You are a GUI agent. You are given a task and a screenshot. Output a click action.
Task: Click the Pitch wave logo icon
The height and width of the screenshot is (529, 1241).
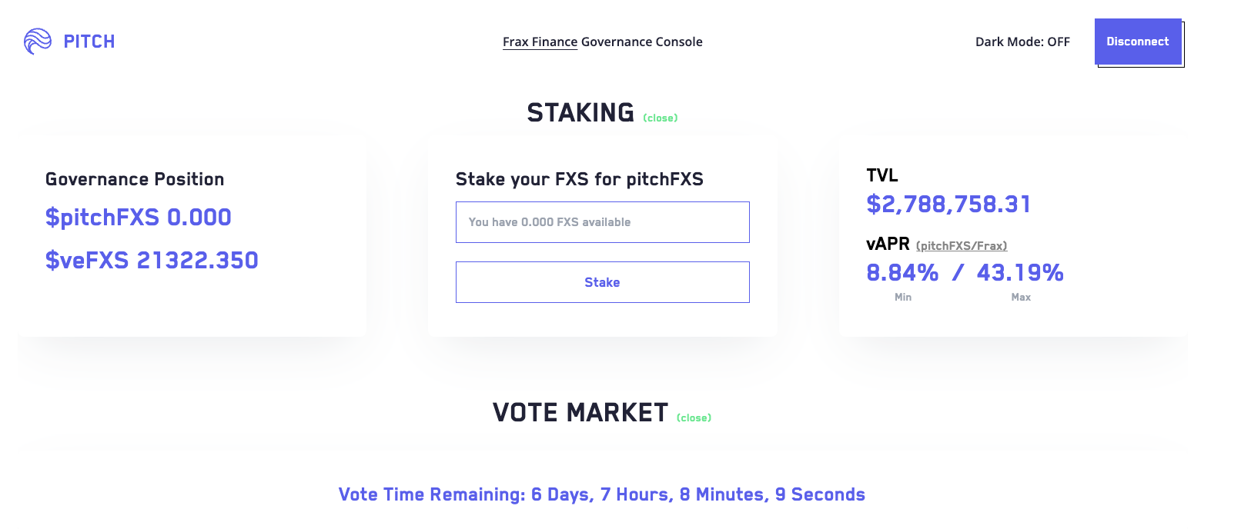point(37,42)
